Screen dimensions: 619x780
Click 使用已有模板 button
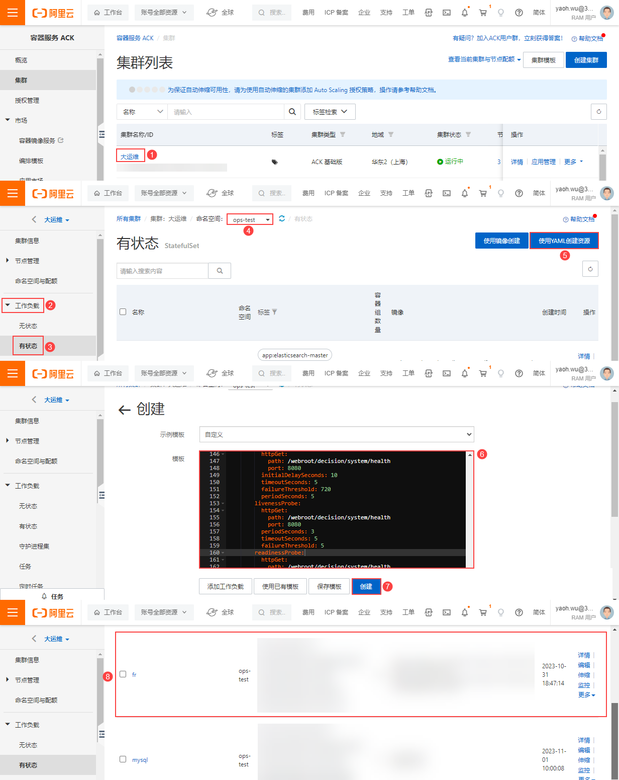pyautogui.click(x=280, y=586)
